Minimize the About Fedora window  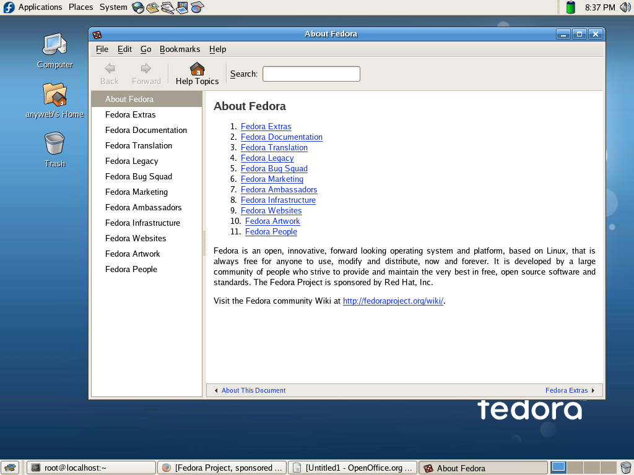563,35
